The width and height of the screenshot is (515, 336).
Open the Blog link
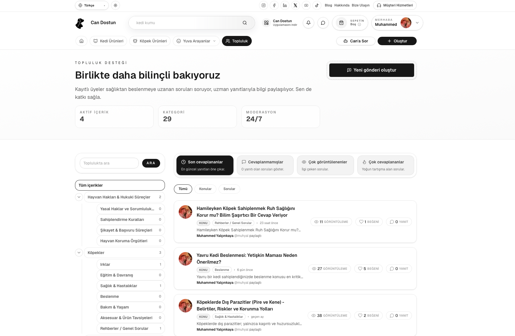click(x=328, y=5)
